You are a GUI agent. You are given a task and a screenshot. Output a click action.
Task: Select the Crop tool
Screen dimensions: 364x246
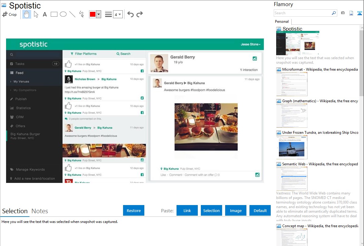click(9, 14)
